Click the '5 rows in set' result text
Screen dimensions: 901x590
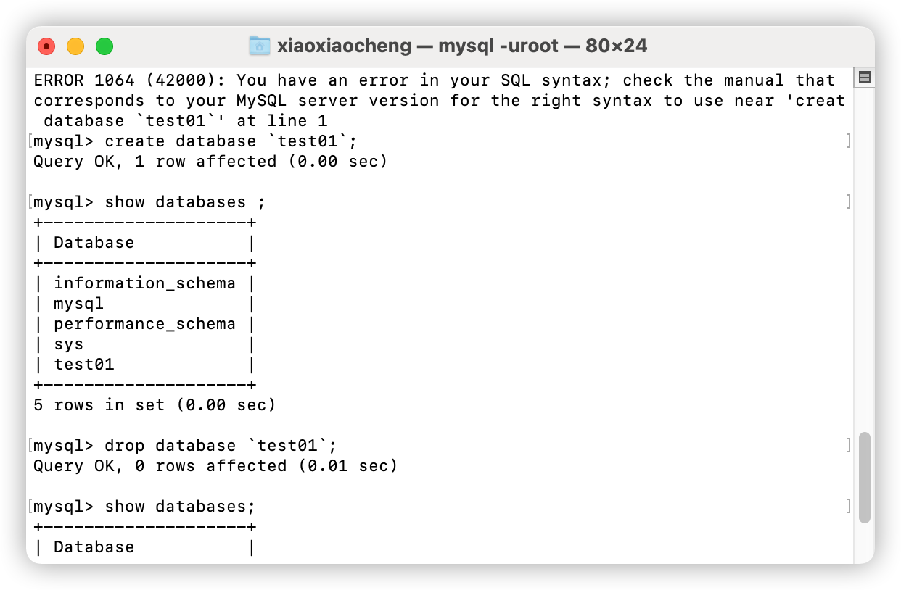coord(155,404)
